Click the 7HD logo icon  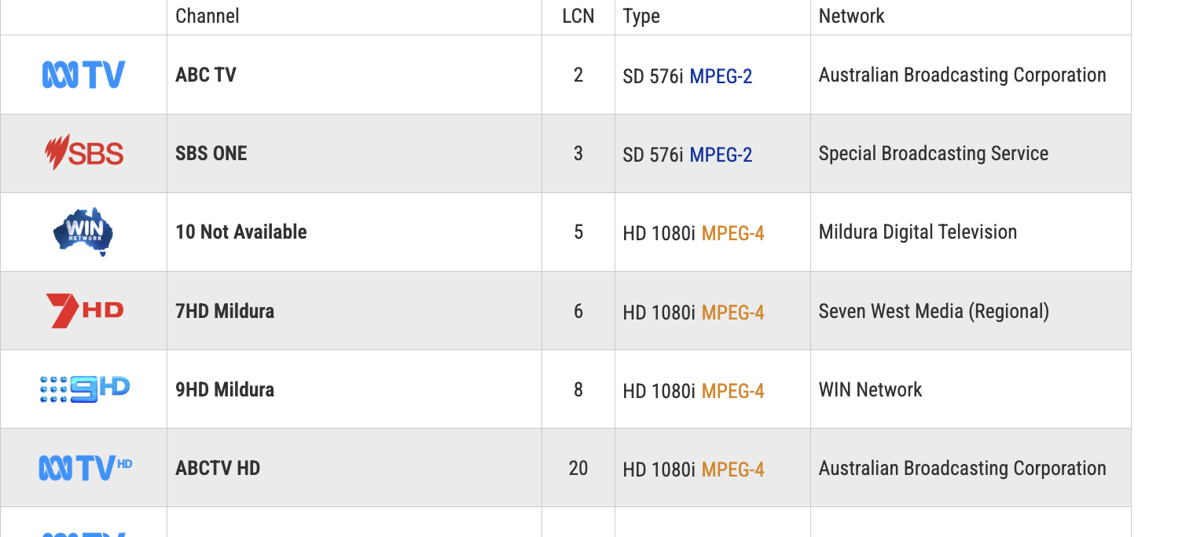(x=84, y=310)
